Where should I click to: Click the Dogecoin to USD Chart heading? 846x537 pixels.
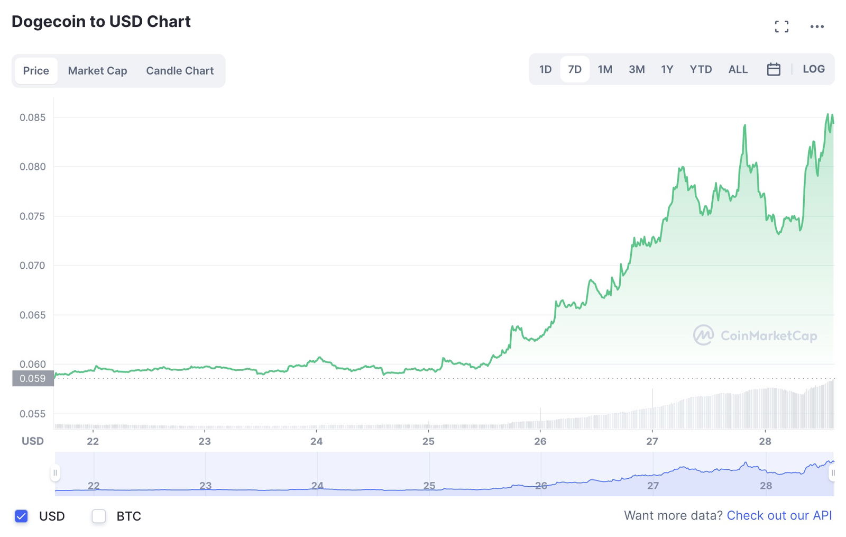[101, 22]
